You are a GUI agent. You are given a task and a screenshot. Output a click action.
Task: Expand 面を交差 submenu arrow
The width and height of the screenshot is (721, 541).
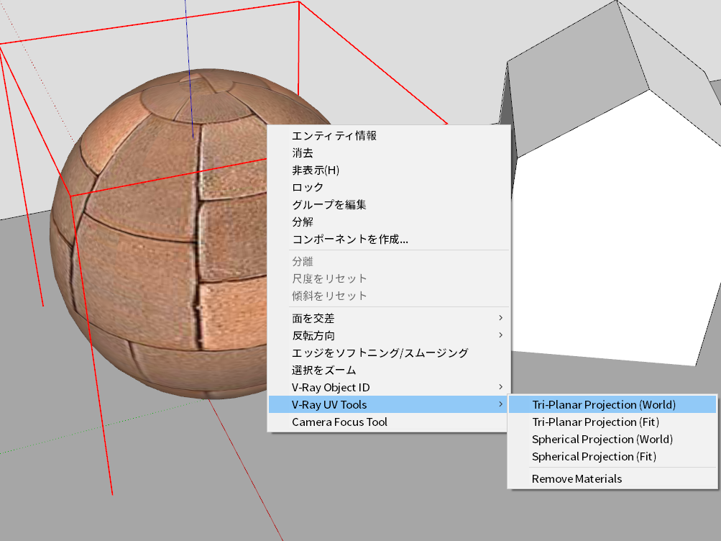tap(500, 318)
